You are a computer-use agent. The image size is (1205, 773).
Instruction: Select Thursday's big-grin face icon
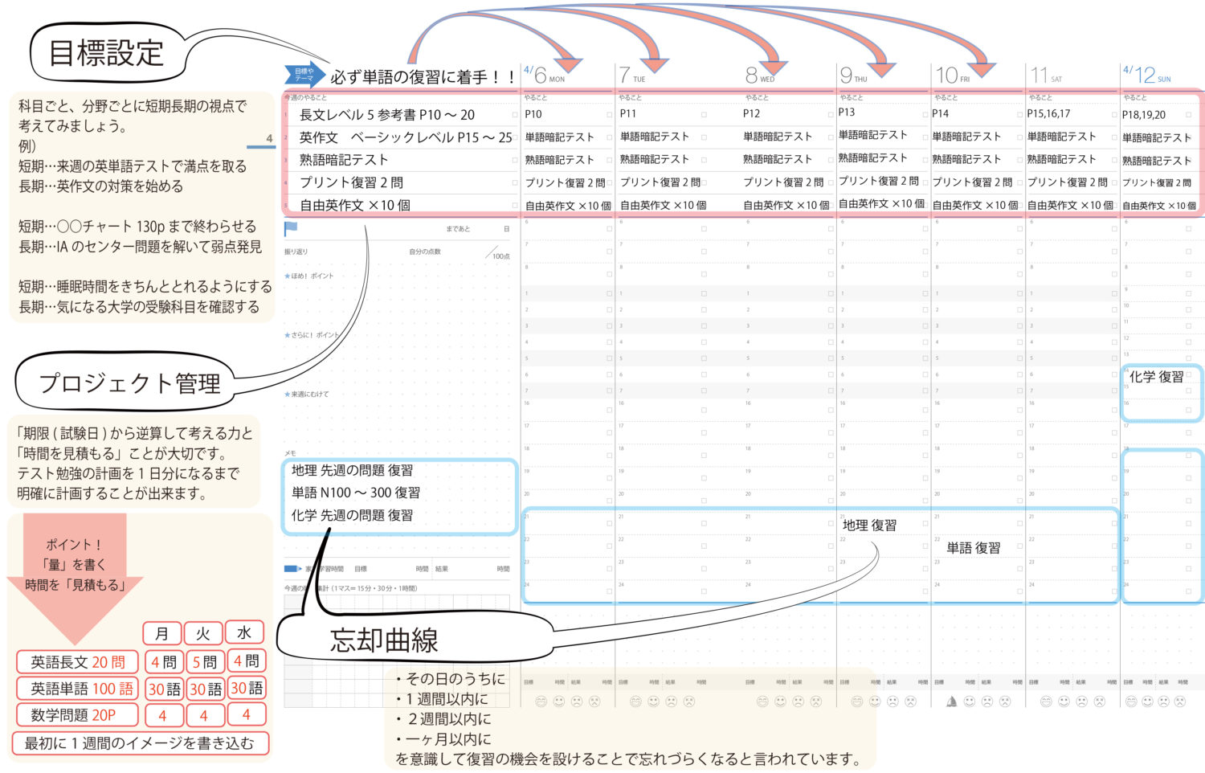pos(857,701)
